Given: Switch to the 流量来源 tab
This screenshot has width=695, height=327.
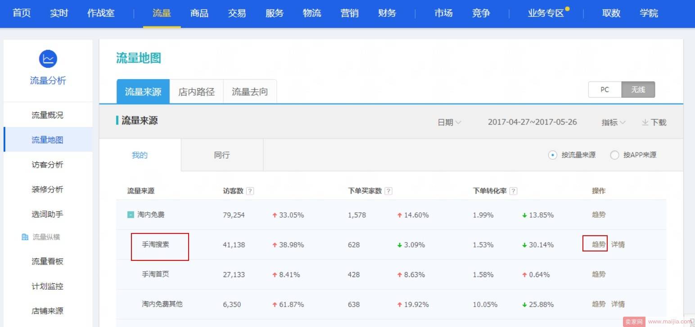Looking at the screenshot, I should click(x=143, y=92).
